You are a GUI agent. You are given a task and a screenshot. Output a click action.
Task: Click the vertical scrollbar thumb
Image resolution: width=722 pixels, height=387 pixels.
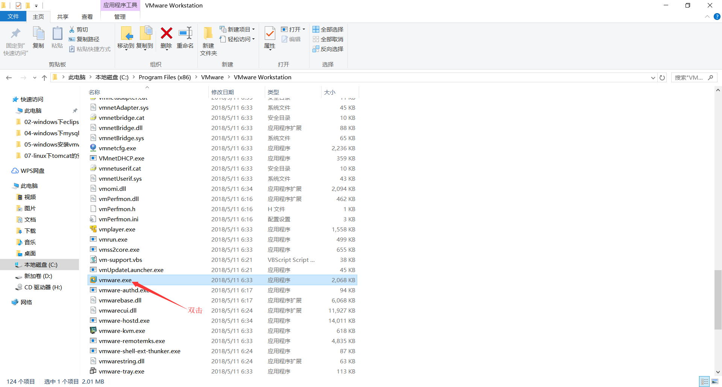click(718, 300)
